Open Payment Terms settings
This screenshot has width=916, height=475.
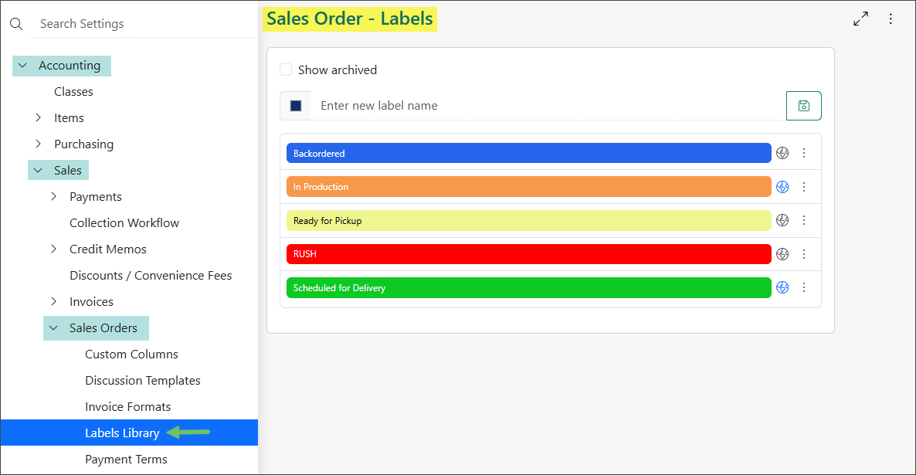(126, 460)
